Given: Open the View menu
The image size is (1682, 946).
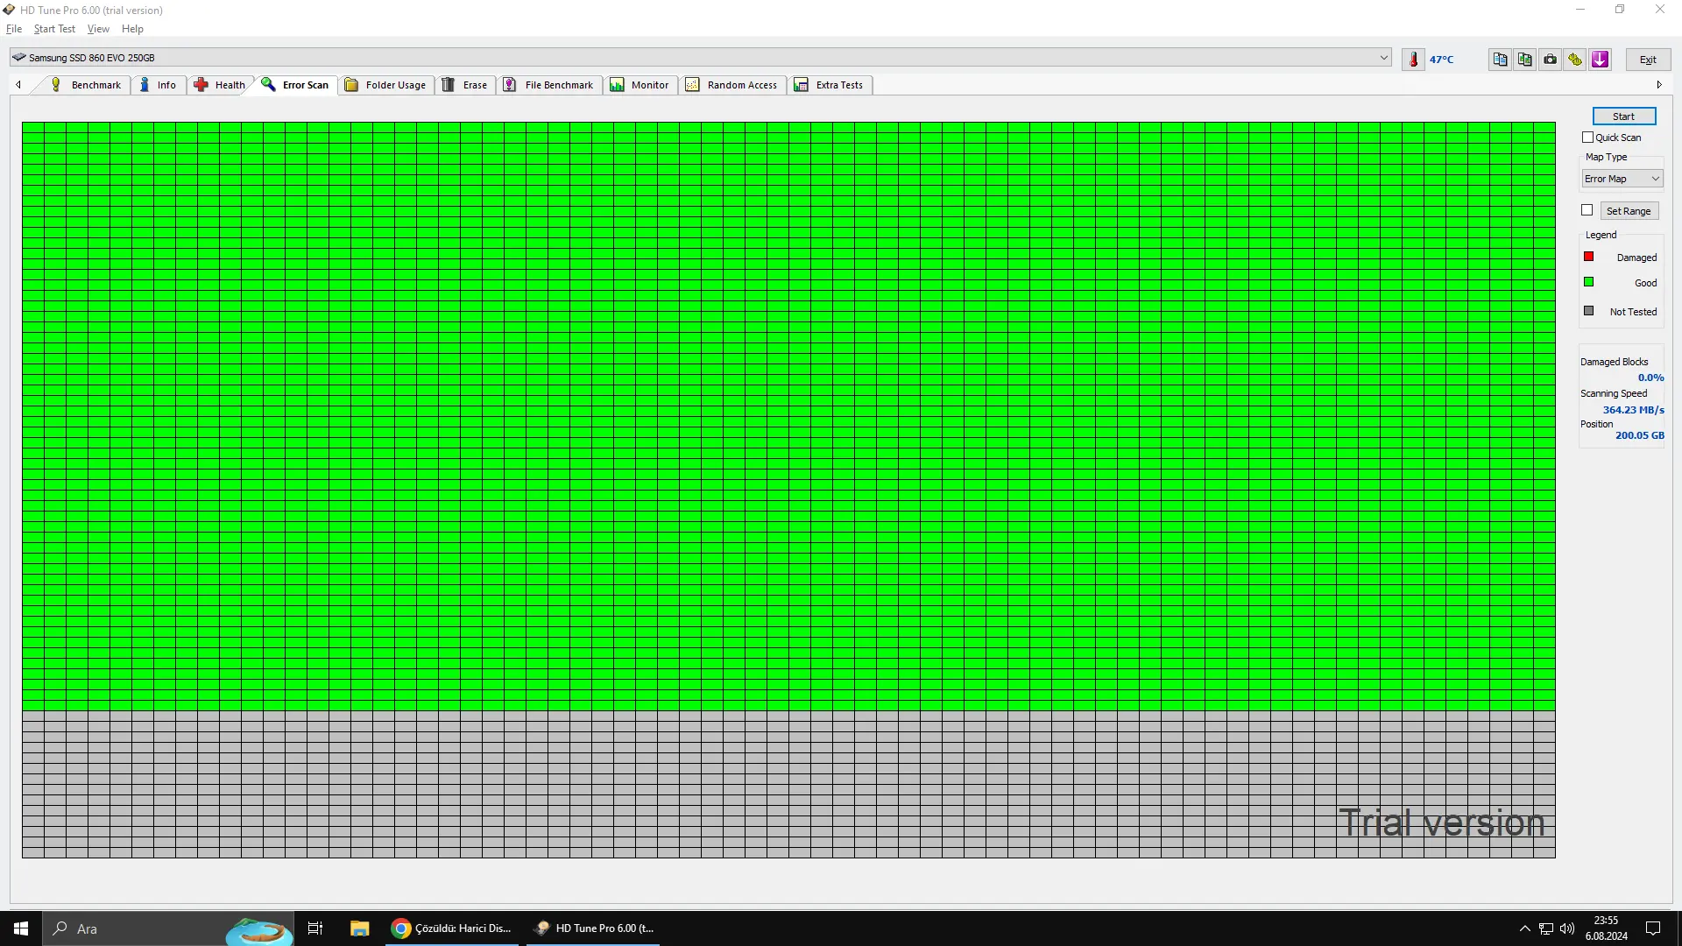Looking at the screenshot, I should [x=98, y=29].
